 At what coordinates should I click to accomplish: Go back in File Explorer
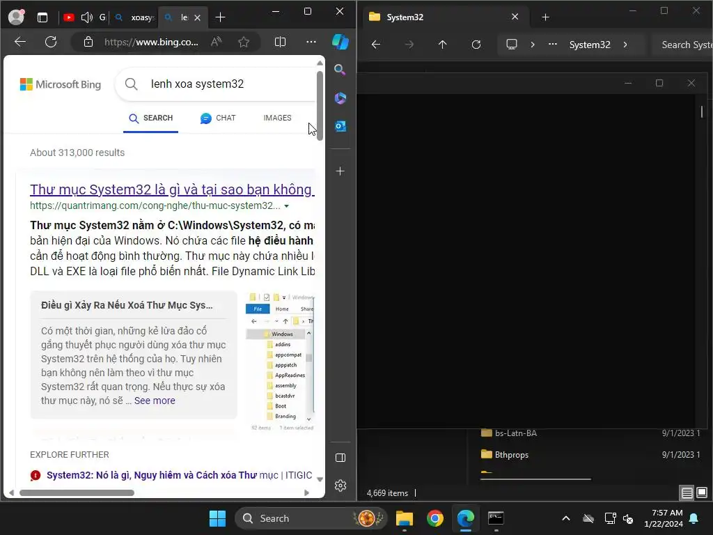(x=375, y=45)
